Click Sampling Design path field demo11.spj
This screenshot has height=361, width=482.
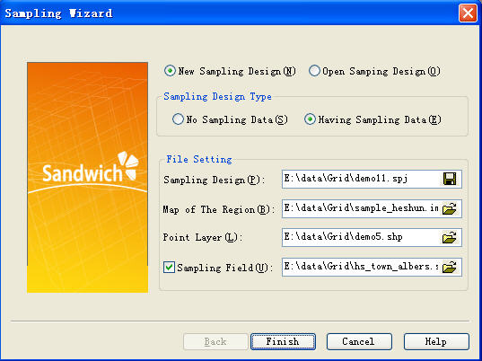(362, 179)
